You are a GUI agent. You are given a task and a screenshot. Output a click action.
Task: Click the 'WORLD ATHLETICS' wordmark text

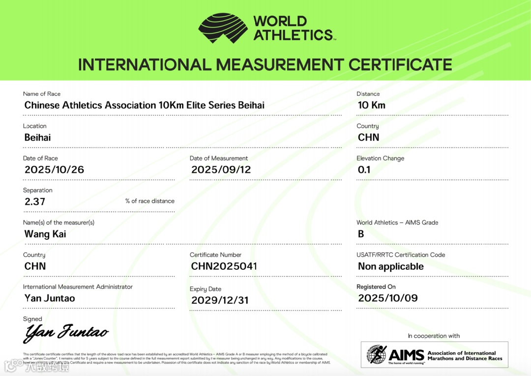pyautogui.click(x=295, y=28)
